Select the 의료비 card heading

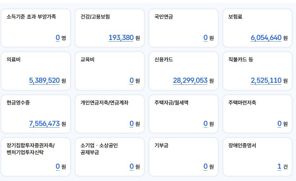coord(14,59)
